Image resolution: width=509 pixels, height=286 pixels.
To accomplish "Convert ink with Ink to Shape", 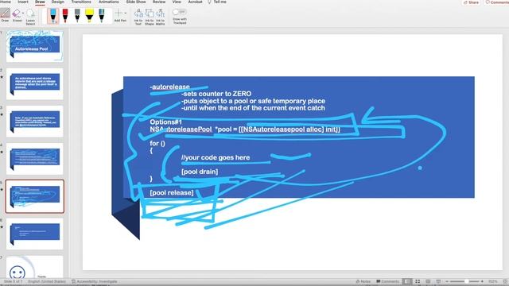I will click(x=150, y=17).
